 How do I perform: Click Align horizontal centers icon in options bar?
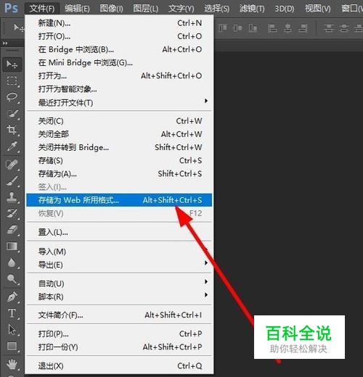click(287, 28)
